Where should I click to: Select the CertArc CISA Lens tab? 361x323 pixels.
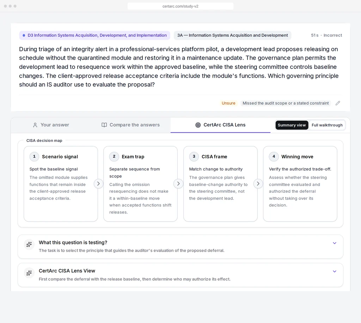tap(220, 125)
